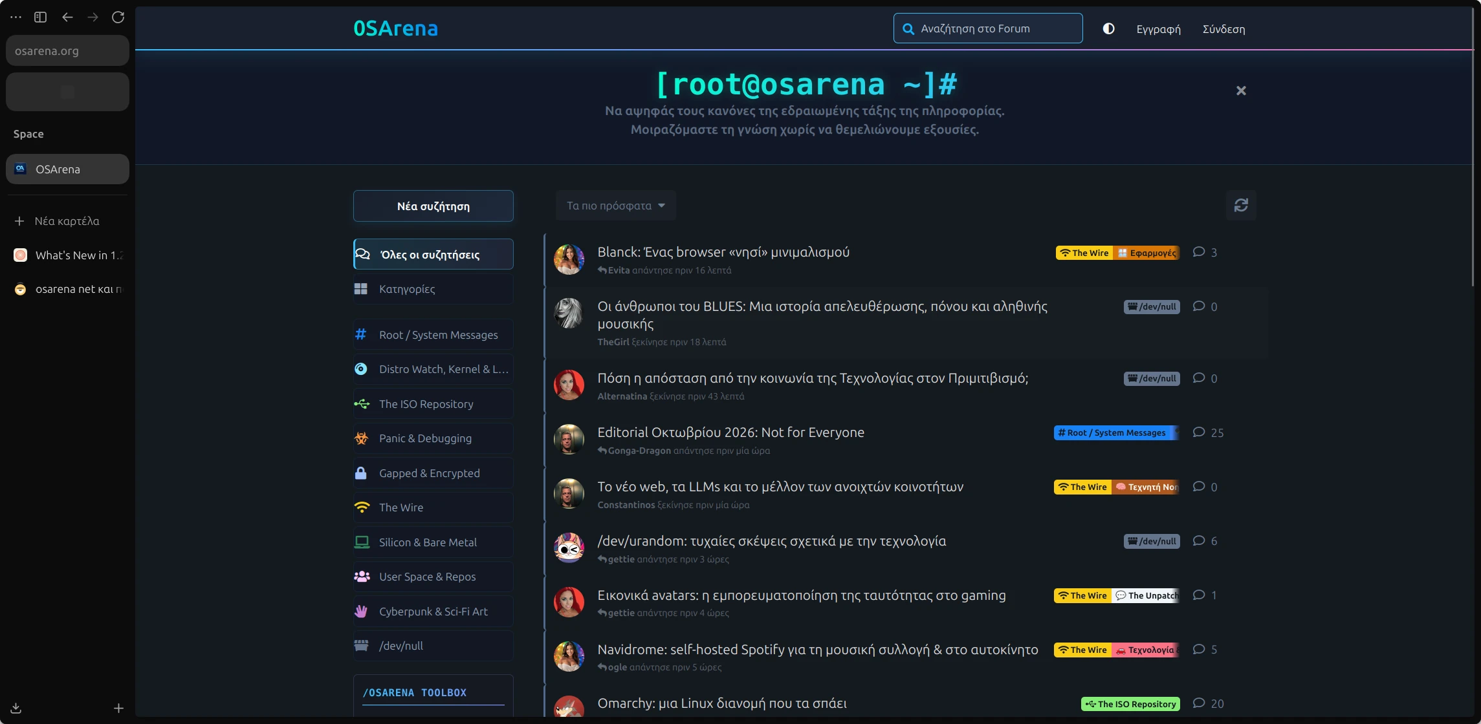Click the green 'The ISO Repository' tag on Omarchy
This screenshot has height=724, width=1481.
(x=1130, y=704)
